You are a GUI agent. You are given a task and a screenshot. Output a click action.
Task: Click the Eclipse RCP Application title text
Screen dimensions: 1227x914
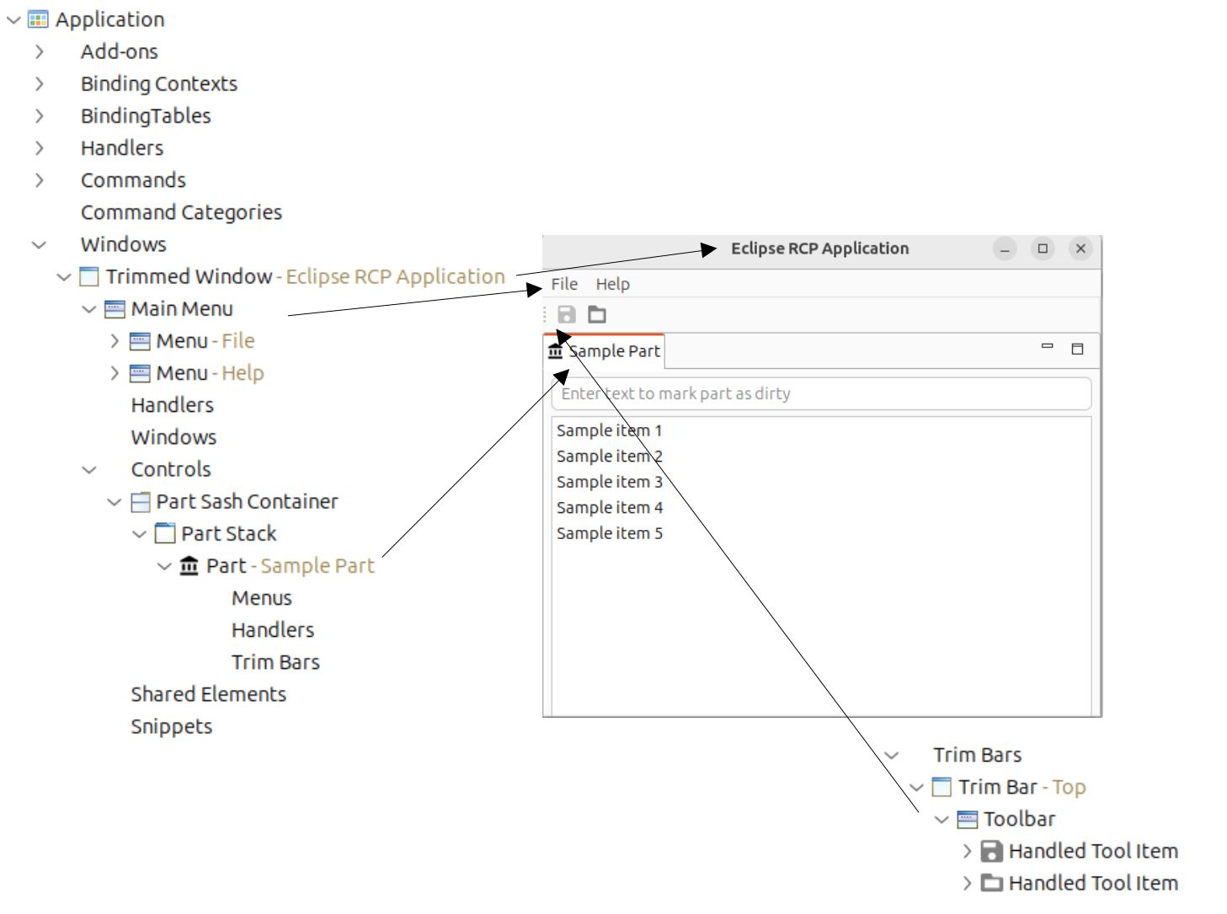tap(819, 249)
